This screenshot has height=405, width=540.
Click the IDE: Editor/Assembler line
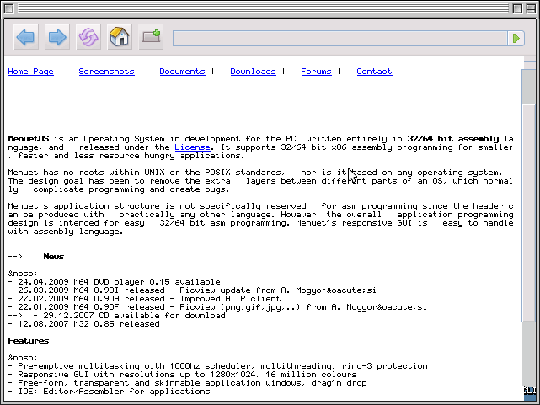(x=110, y=392)
